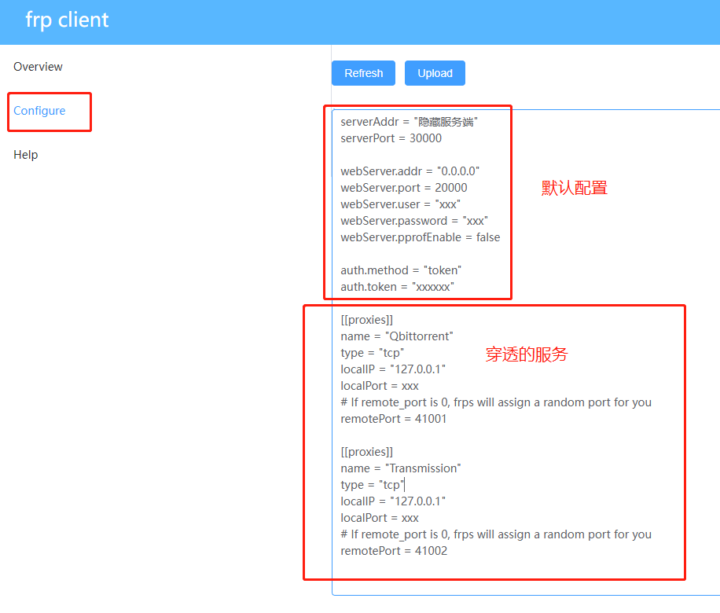Click the remotePort = 41002 line
This screenshot has width=720, height=613.
[x=393, y=550]
